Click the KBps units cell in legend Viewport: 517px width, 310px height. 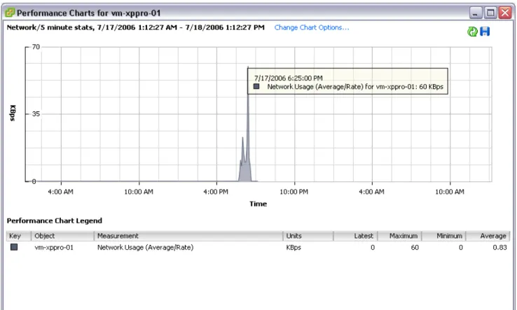(294, 248)
